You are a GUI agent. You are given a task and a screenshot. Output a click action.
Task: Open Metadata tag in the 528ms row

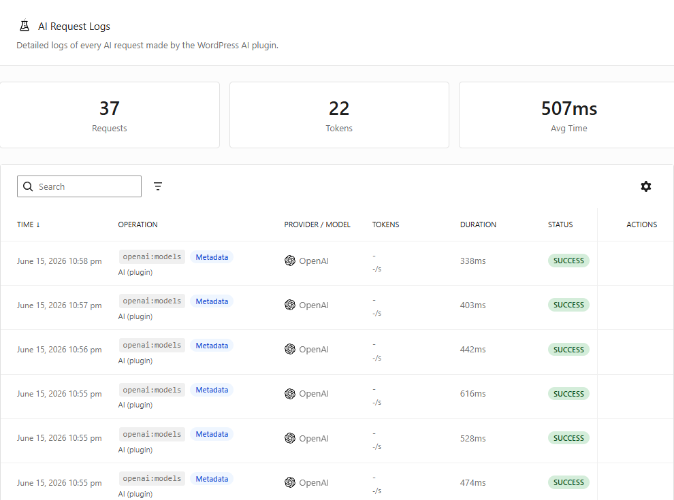[212, 434]
